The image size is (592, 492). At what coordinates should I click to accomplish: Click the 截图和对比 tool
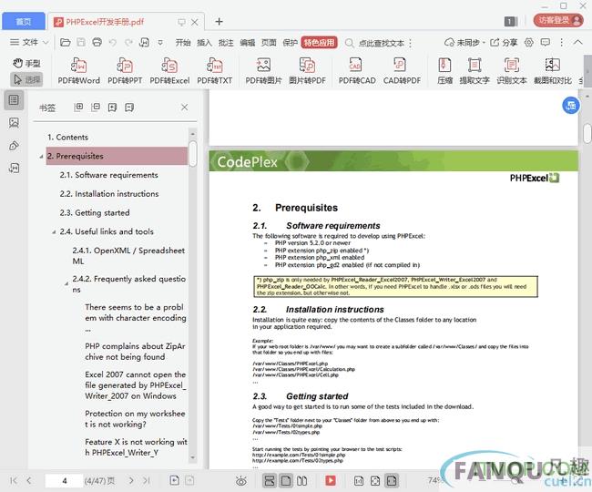point(552,70)
